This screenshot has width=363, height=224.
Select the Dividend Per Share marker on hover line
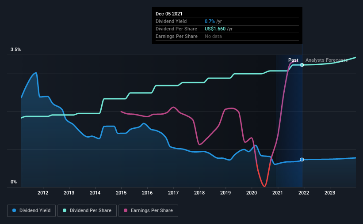(302, 65)
